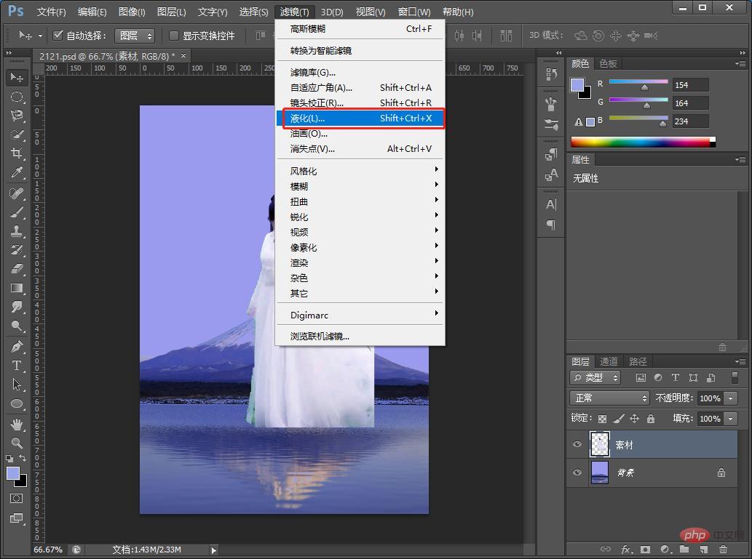This screenshot has width=752, height=559.
Task: Add a layer mask to 素材 layer
Action: pyautogui.click(x=645, y=549)
